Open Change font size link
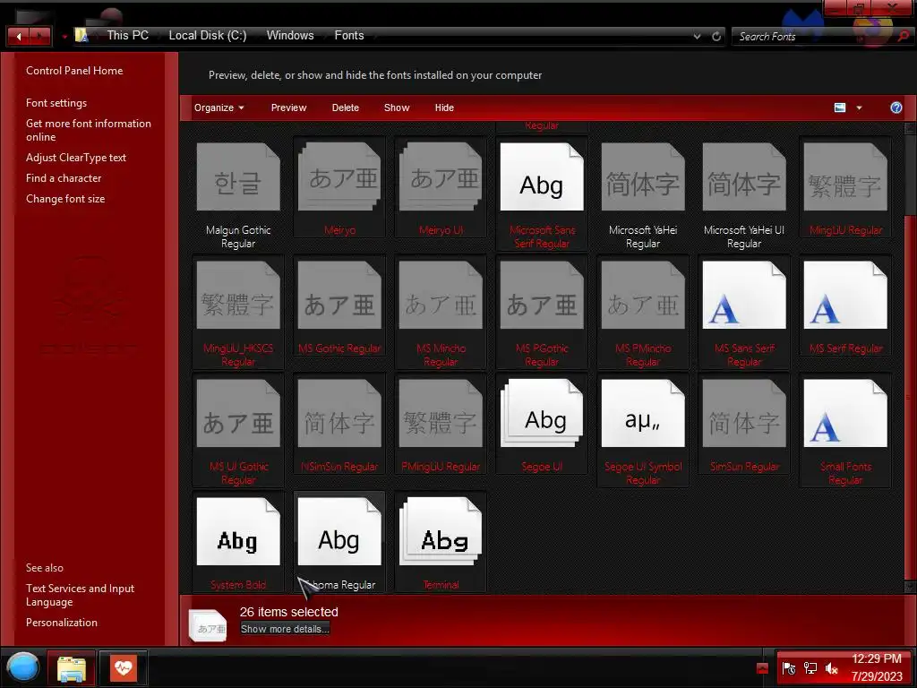The width and height of the screenshot is (917, 688). [65, 199]
